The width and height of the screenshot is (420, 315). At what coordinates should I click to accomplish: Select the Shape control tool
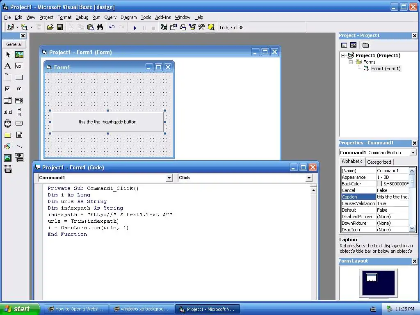(x=8, y=146)
